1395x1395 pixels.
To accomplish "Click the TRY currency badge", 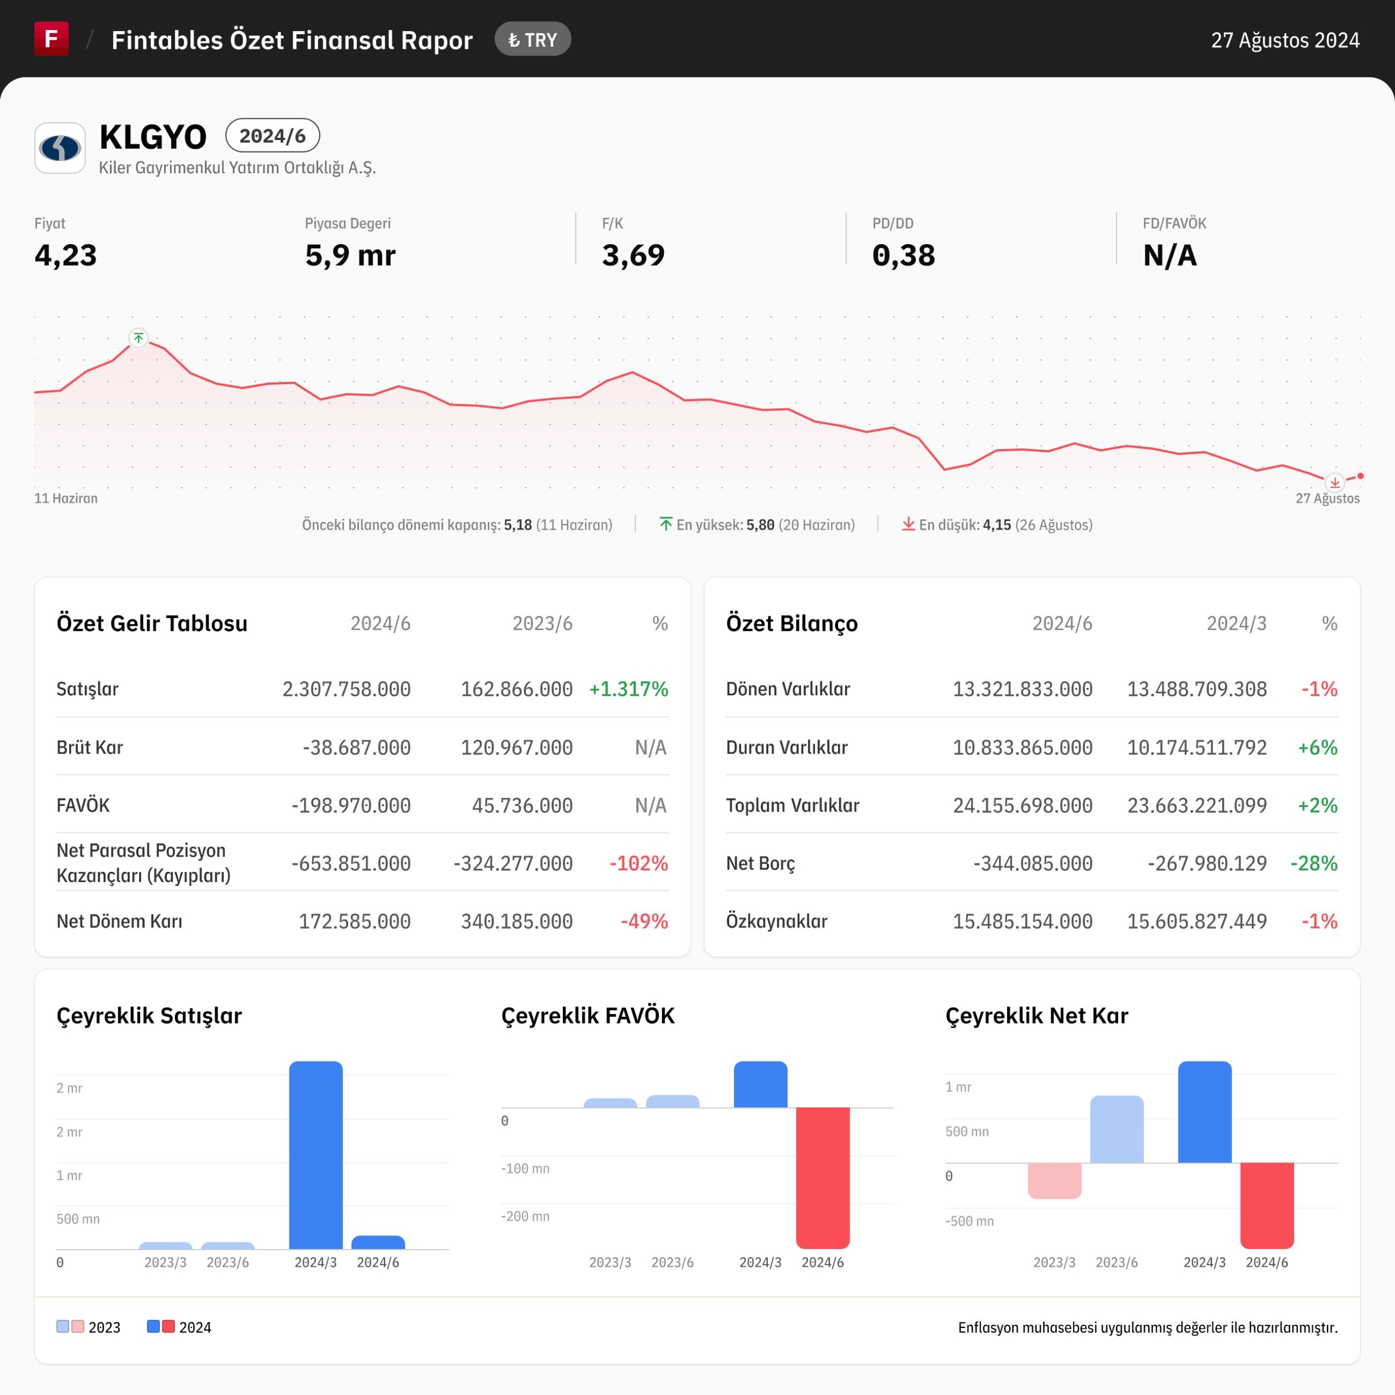I will point(533,40).
